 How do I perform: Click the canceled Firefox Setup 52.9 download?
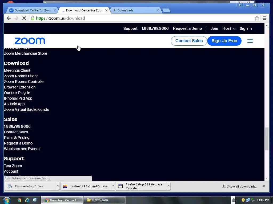pyautogui.click(x=141, y=186)
